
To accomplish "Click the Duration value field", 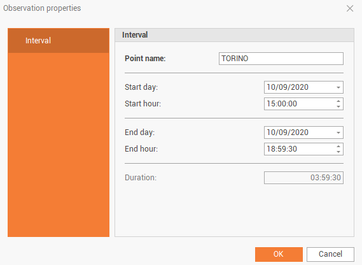I will click(x=303, y=178).
